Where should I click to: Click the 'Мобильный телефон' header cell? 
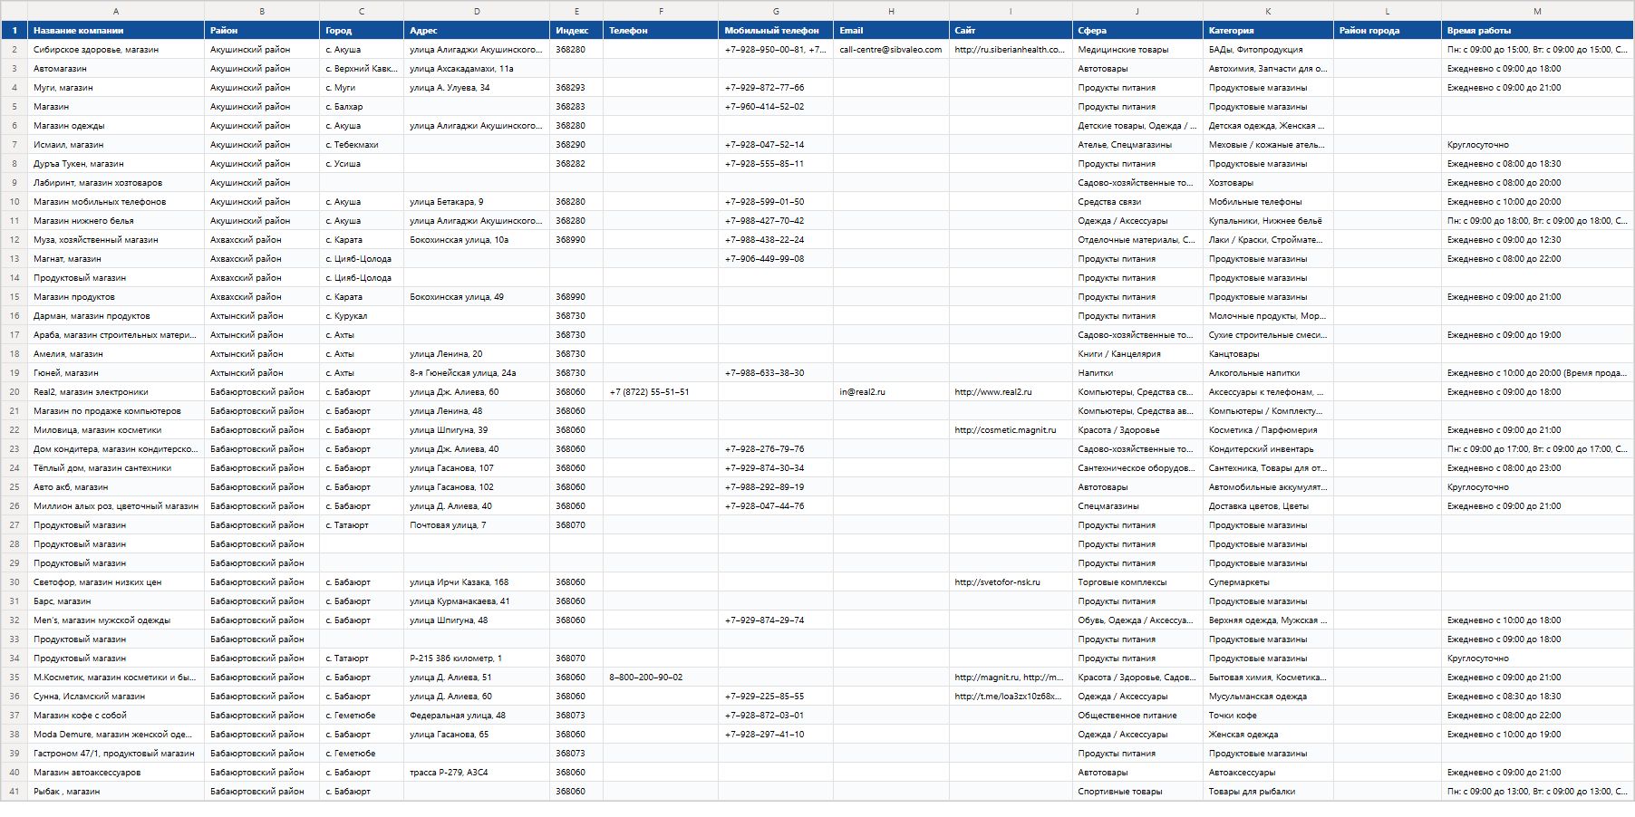pos(776,31)
